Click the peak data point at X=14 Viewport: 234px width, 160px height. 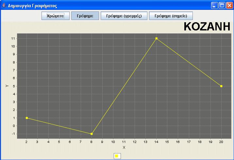click(157, 38)
